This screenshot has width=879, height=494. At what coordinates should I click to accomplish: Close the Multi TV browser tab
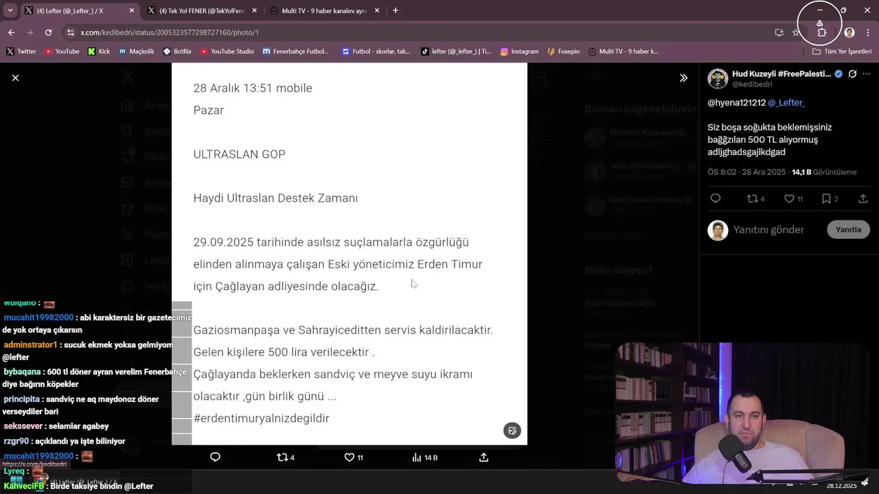tap(376, 11)
